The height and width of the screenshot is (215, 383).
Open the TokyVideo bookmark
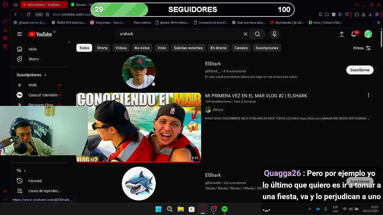point(107,23)
